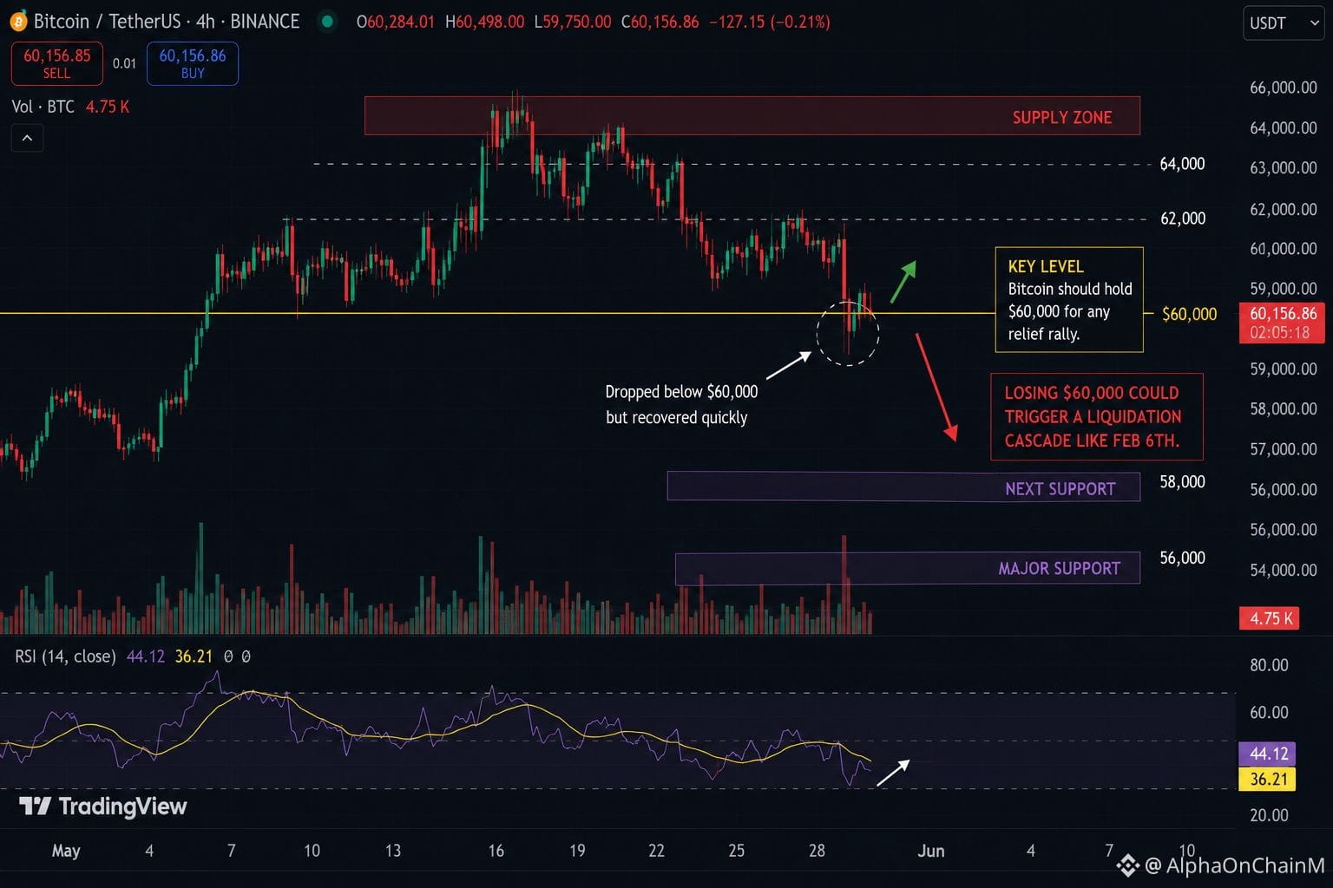The width and height of the screenshot is (1333, 888).
Task: Click the red current price label with countdown
Action: click(x=1283, y=323)
